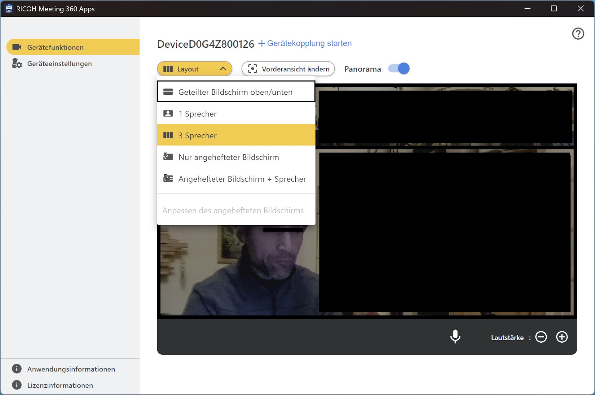595x395 pixels.
Task: Mute the microphone icon
Action: (455, 336)
